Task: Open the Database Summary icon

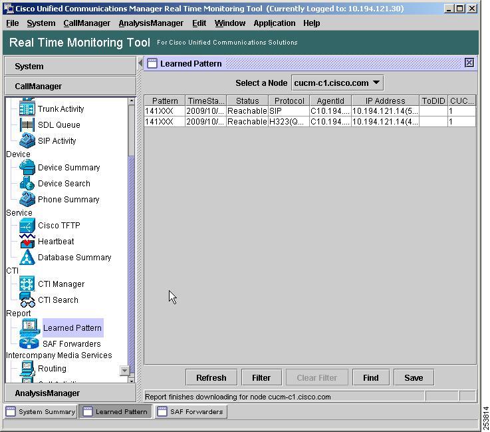Action: click(27, 257)
